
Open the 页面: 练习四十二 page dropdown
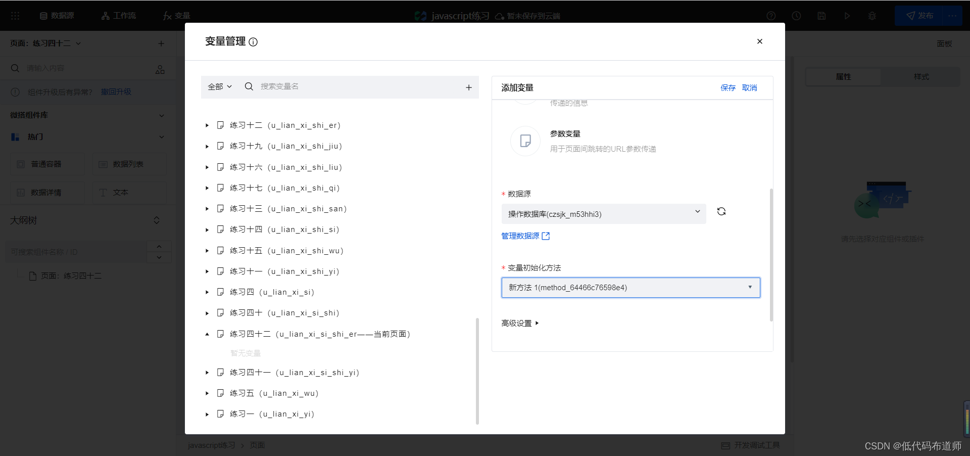(45, 43)
